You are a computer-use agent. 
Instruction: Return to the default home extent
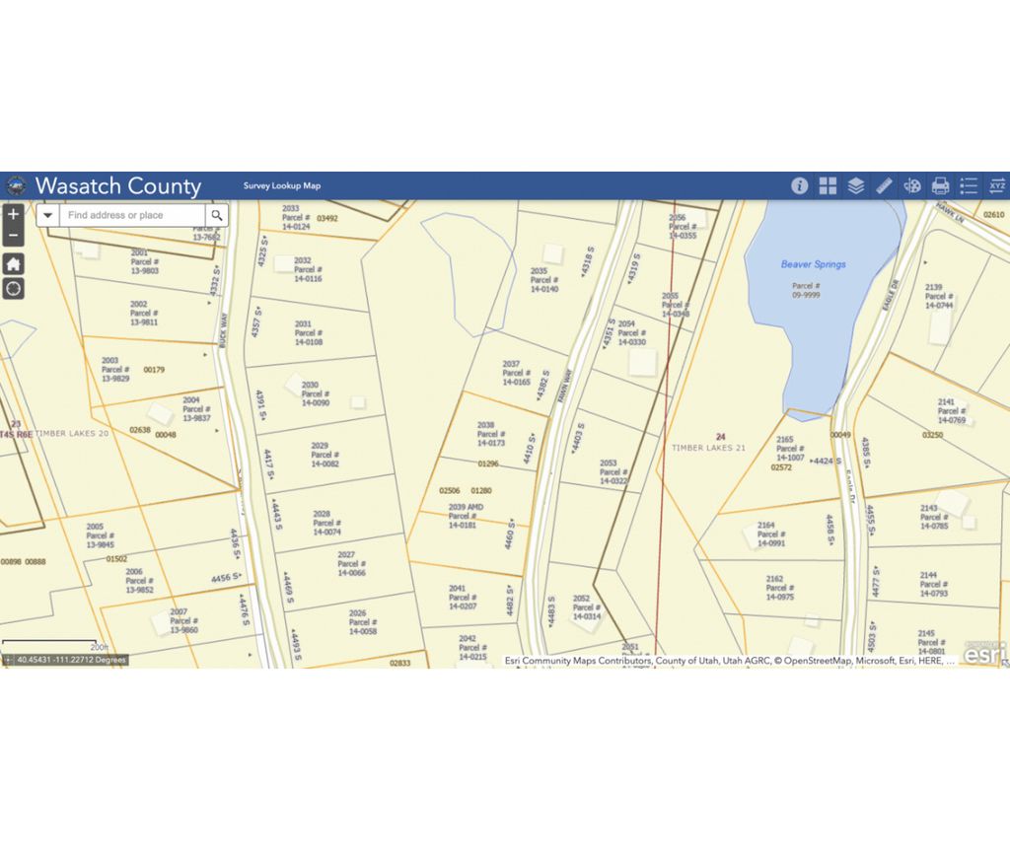tap(13, 264)
